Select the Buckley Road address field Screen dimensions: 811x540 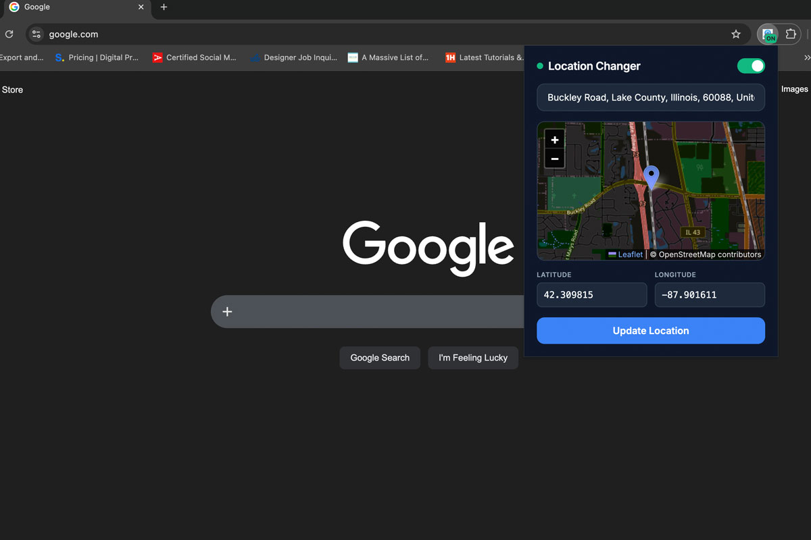[650, 97]
